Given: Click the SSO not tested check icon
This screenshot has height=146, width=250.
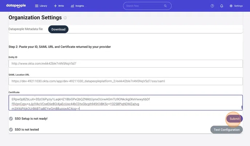Looking at the screenshot, I should click(11, 130).
